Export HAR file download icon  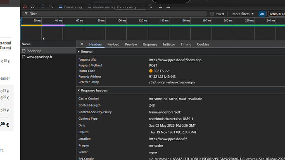click(168, 6)
